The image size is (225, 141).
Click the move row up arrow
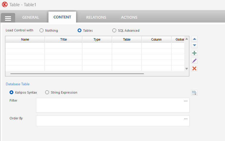point(194,39)
